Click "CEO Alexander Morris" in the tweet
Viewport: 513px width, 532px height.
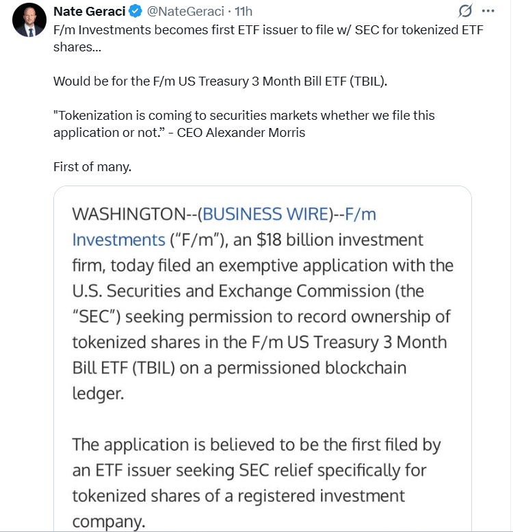point(241,132)
